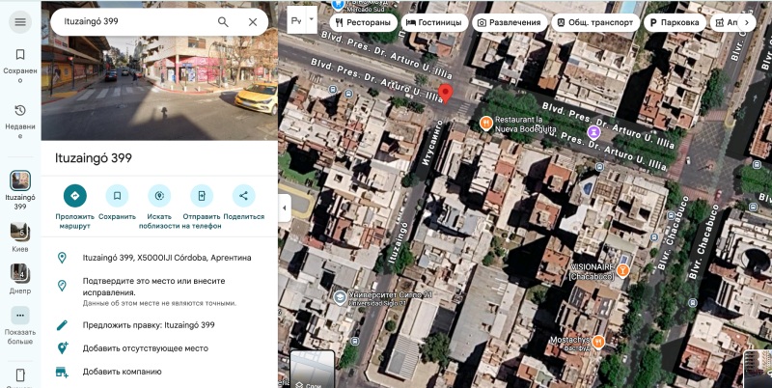Image resolution: width=772 pixels, height=388 pixels.
Task: Click the Проложить маршрут directions icon
Action: click(74, 196)
